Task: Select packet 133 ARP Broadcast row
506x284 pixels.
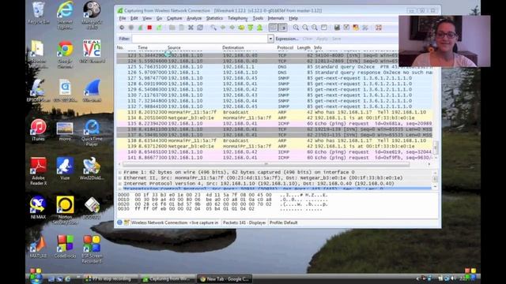Action: pyautogui.click(x=274, y=112)
